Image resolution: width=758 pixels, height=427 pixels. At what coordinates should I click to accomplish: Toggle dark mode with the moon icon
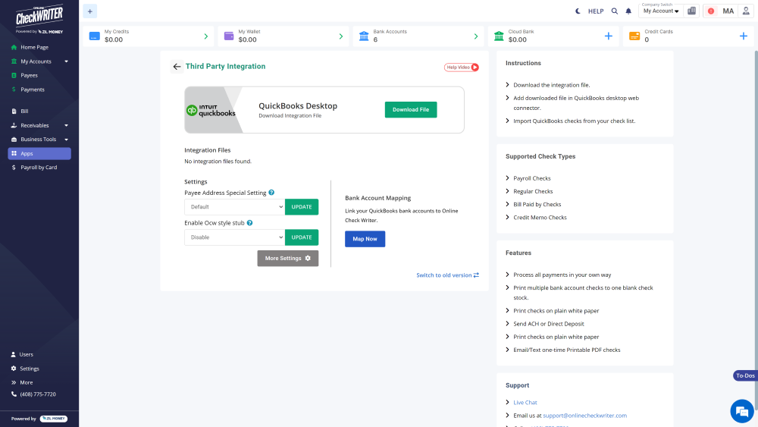578,11
